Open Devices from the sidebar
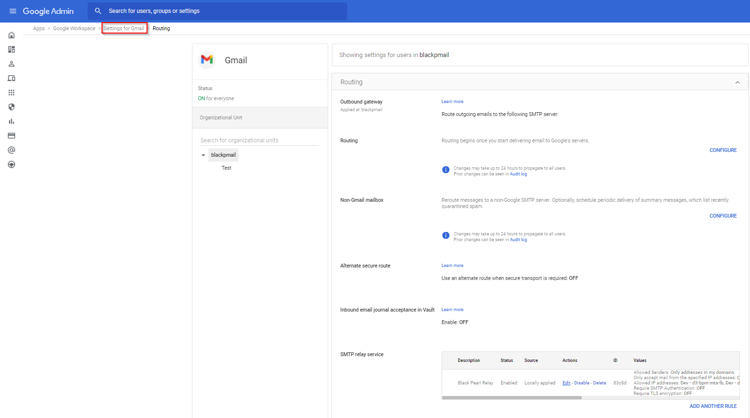 click(x=11, y=78)
